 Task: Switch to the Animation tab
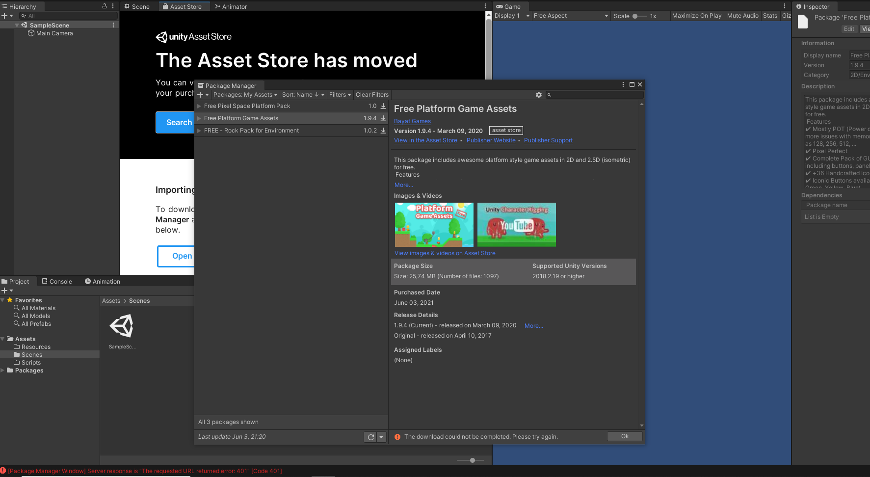coord(103,281)
